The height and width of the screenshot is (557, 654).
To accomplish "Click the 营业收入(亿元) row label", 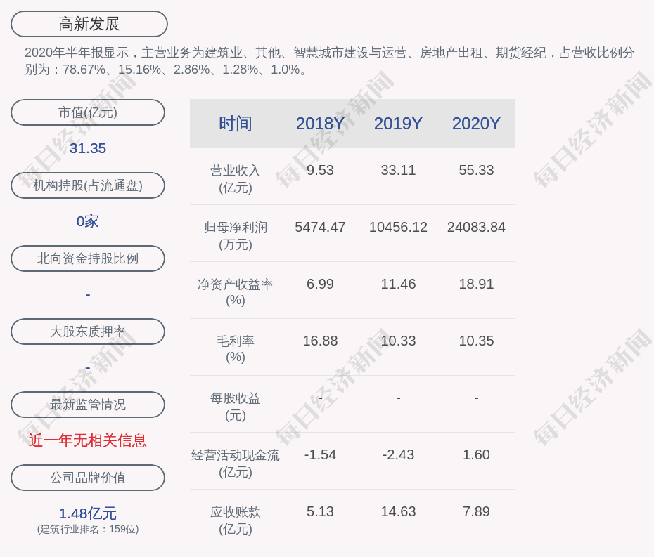I will (x=235, y=178).
